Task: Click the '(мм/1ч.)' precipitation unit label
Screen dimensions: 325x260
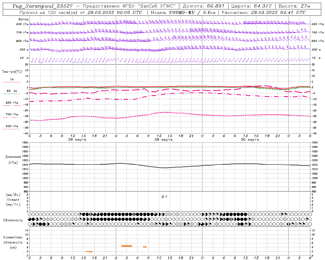Action: pos(13,204)
